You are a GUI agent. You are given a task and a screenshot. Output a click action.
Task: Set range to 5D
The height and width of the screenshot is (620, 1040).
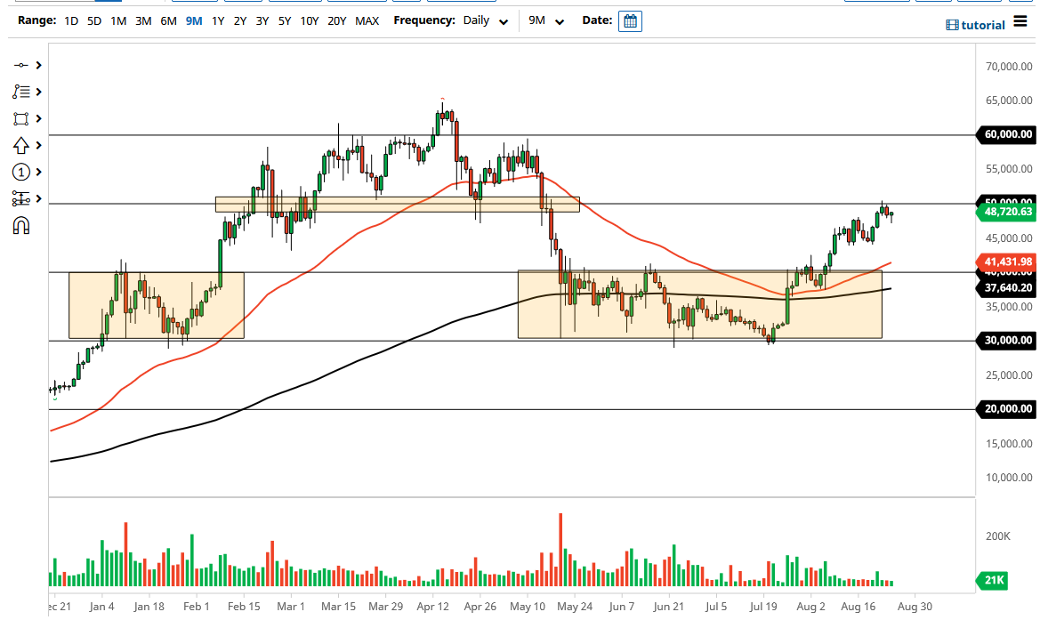[94, 21]
